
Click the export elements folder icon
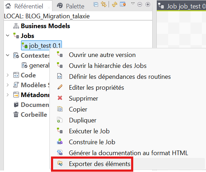coord(60,164)
